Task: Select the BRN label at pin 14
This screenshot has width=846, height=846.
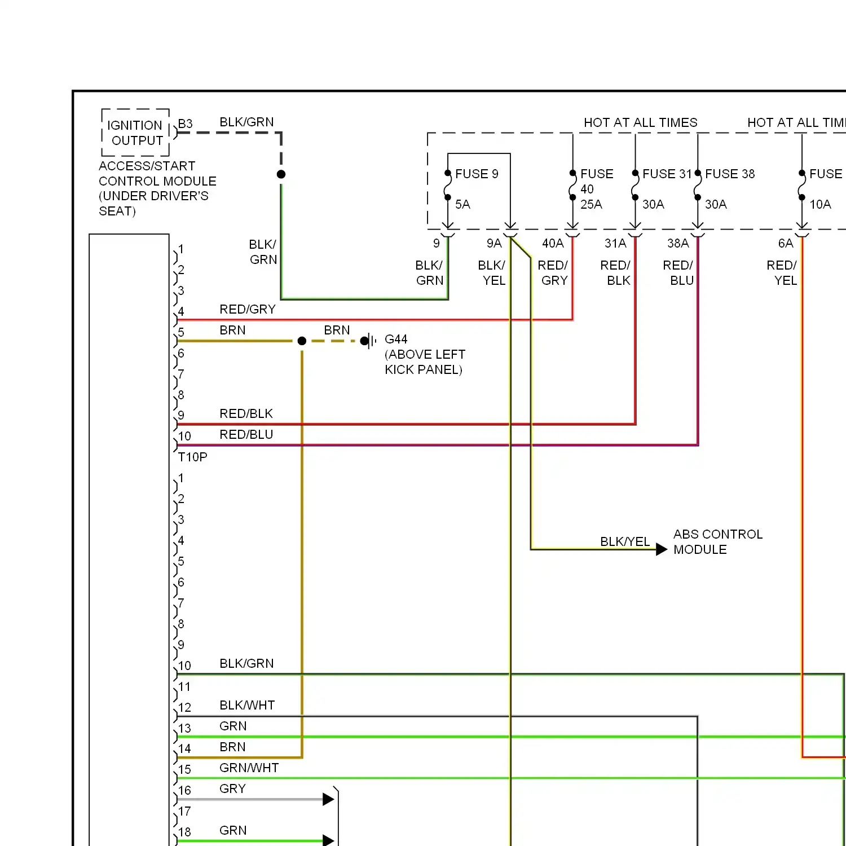Action: tap(232, 747)
